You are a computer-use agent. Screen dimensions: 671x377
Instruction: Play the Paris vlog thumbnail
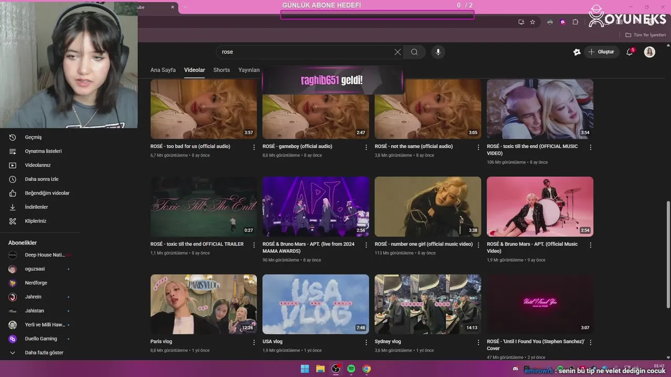(203, 304)
